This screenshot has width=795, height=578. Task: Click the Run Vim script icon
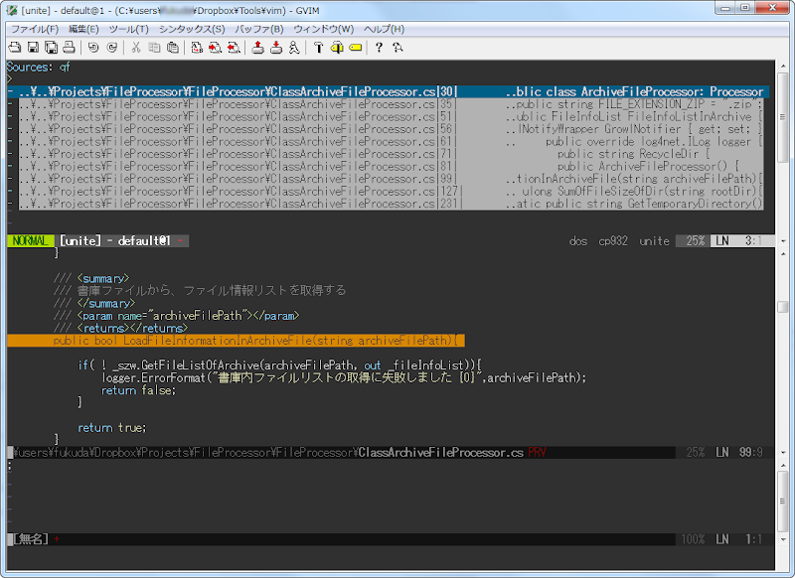(294, 48)
